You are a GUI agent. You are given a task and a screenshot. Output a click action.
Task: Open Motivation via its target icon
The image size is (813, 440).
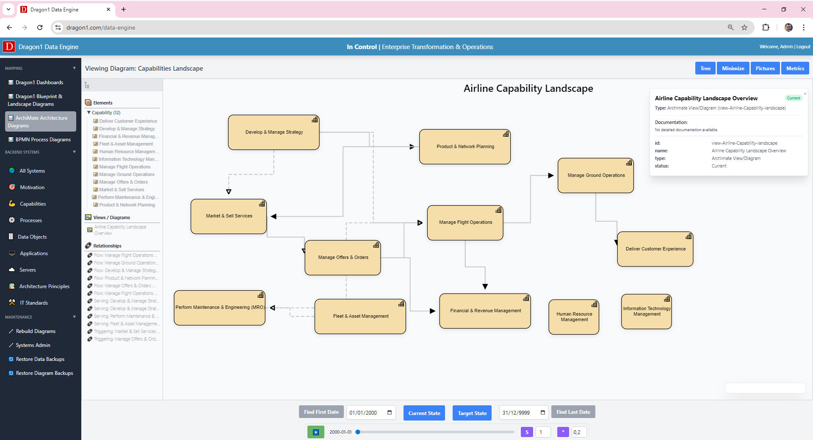point(12,187)
